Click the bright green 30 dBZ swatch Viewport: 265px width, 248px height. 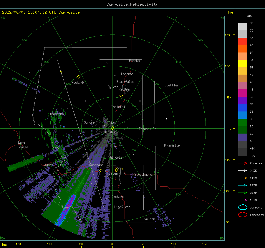pyautogui.click(x=243, y=122)
